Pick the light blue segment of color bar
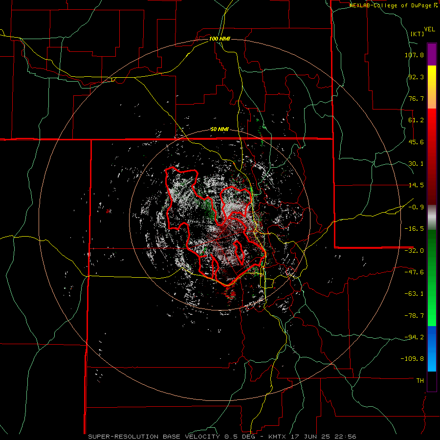Viewport: 440px width, 440px height. pyautogui.click(x=432, y=349)
